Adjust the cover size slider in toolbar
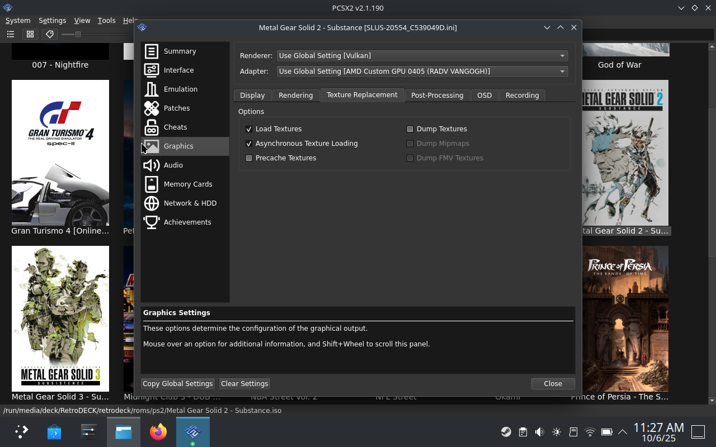 tap(78, 35)
